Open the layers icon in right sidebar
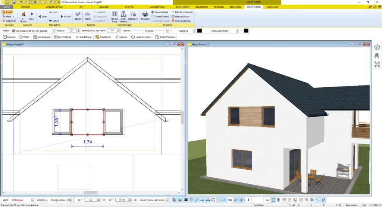The height and width of the screenshot is (207, 382). tap(377, 47)
